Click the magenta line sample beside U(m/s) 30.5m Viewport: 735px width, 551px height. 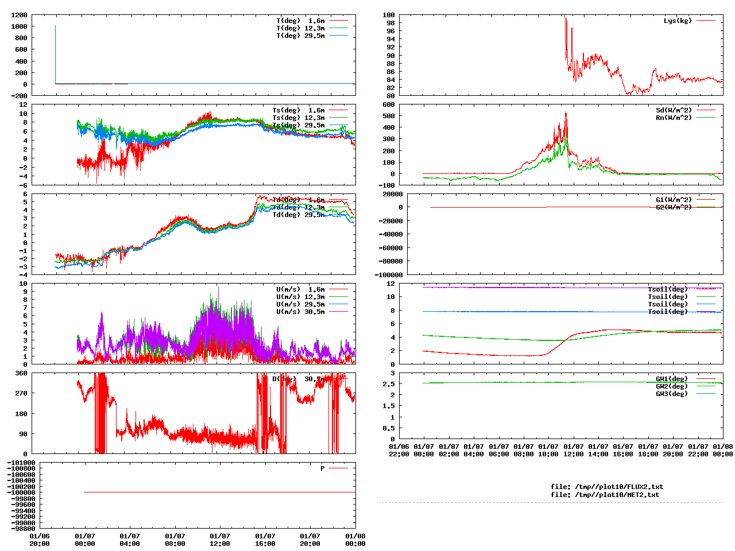tap(339, 312)
